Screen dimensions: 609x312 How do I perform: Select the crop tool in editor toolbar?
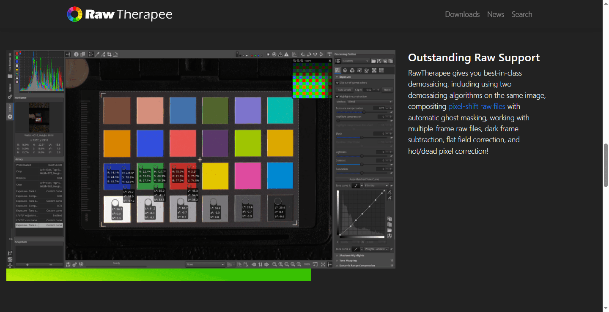point(109,54)
